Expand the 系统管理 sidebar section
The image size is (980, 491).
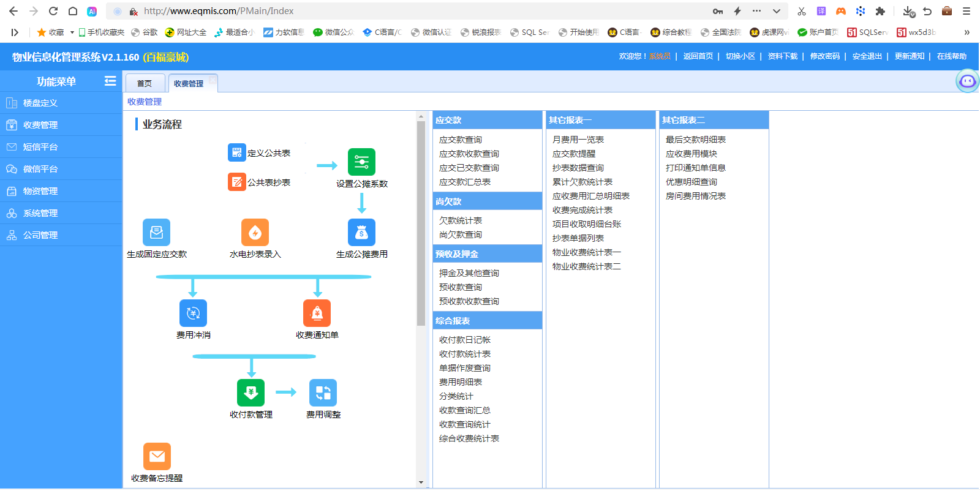coord(40,213)
